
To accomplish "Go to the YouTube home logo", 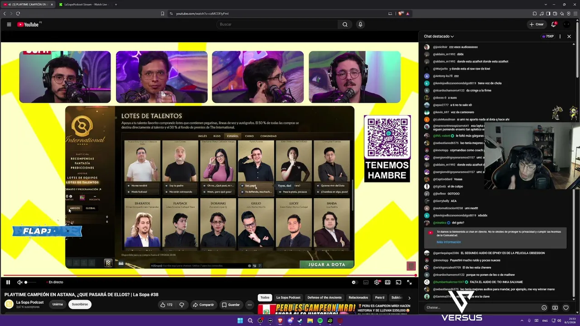I will 28,24.
